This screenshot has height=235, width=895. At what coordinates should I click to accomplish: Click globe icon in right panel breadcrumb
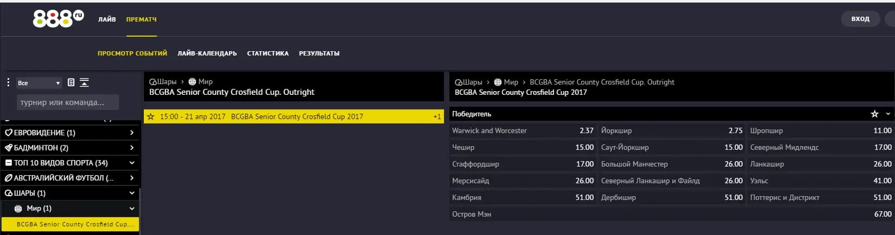[x=498, y=82]
